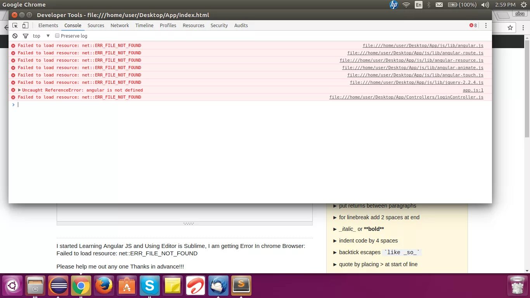Screen dimensions: 530x298
Task: Enable the Preserve log checkbox
Action: click(x=57, y=36)
